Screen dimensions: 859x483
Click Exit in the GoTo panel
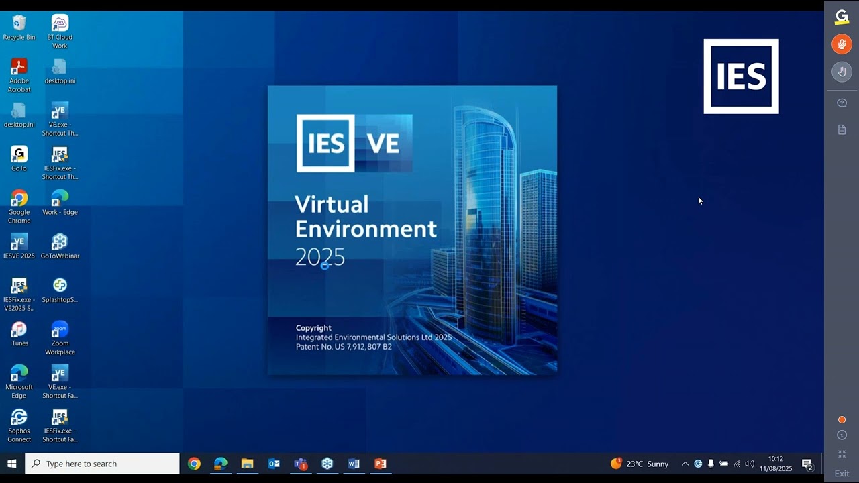842,474
